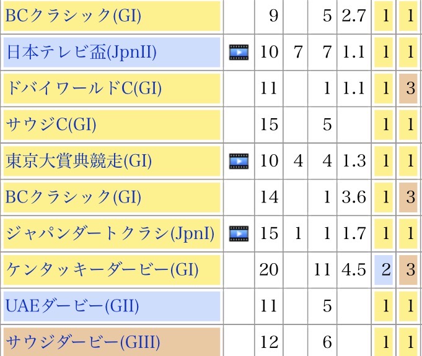The image size is (422, 356).
Task: Select the ドバイワールドC(GI) race link
Action: pyautogui.click(x=84, y=89)
